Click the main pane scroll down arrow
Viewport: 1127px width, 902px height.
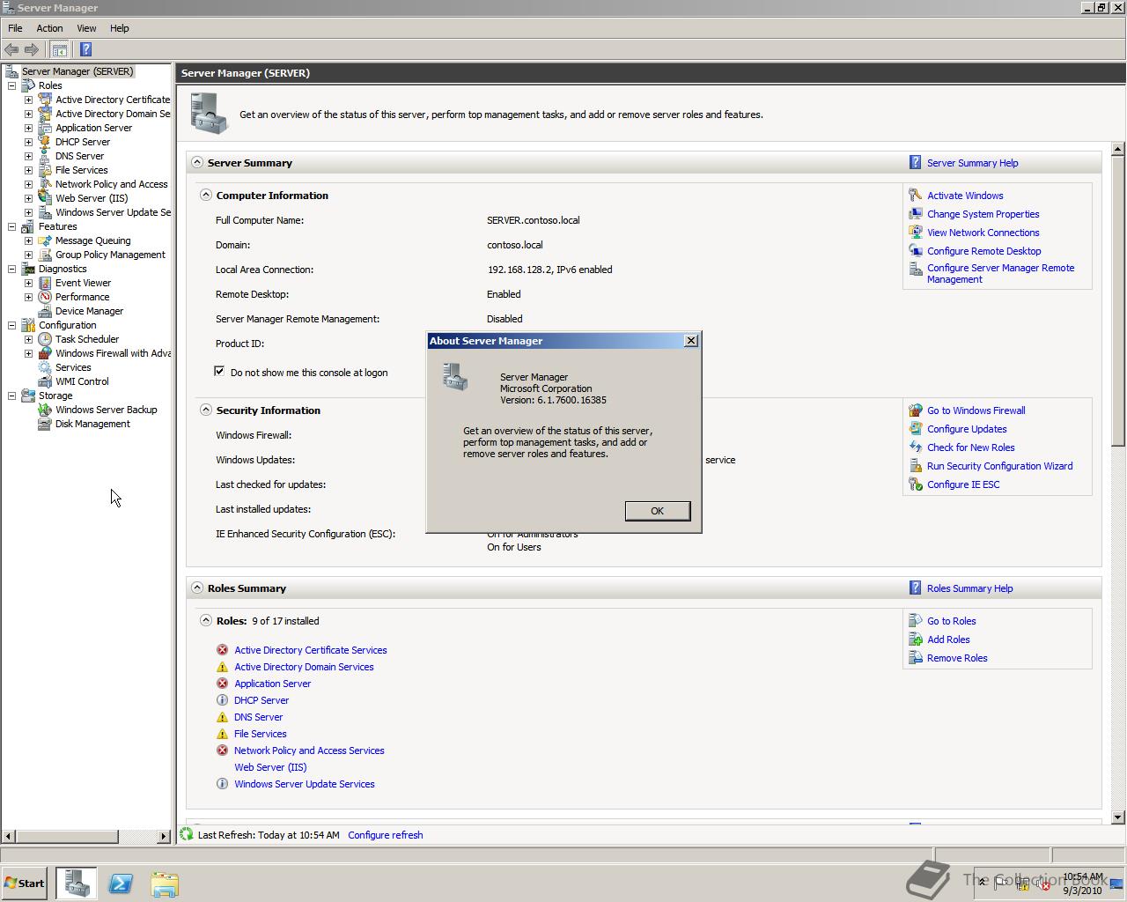pos(1118,817)
